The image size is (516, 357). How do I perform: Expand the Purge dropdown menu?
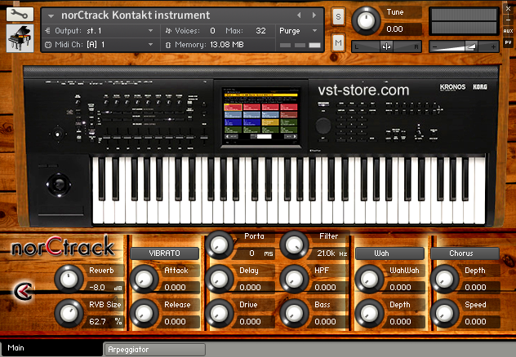click(299, 30)
